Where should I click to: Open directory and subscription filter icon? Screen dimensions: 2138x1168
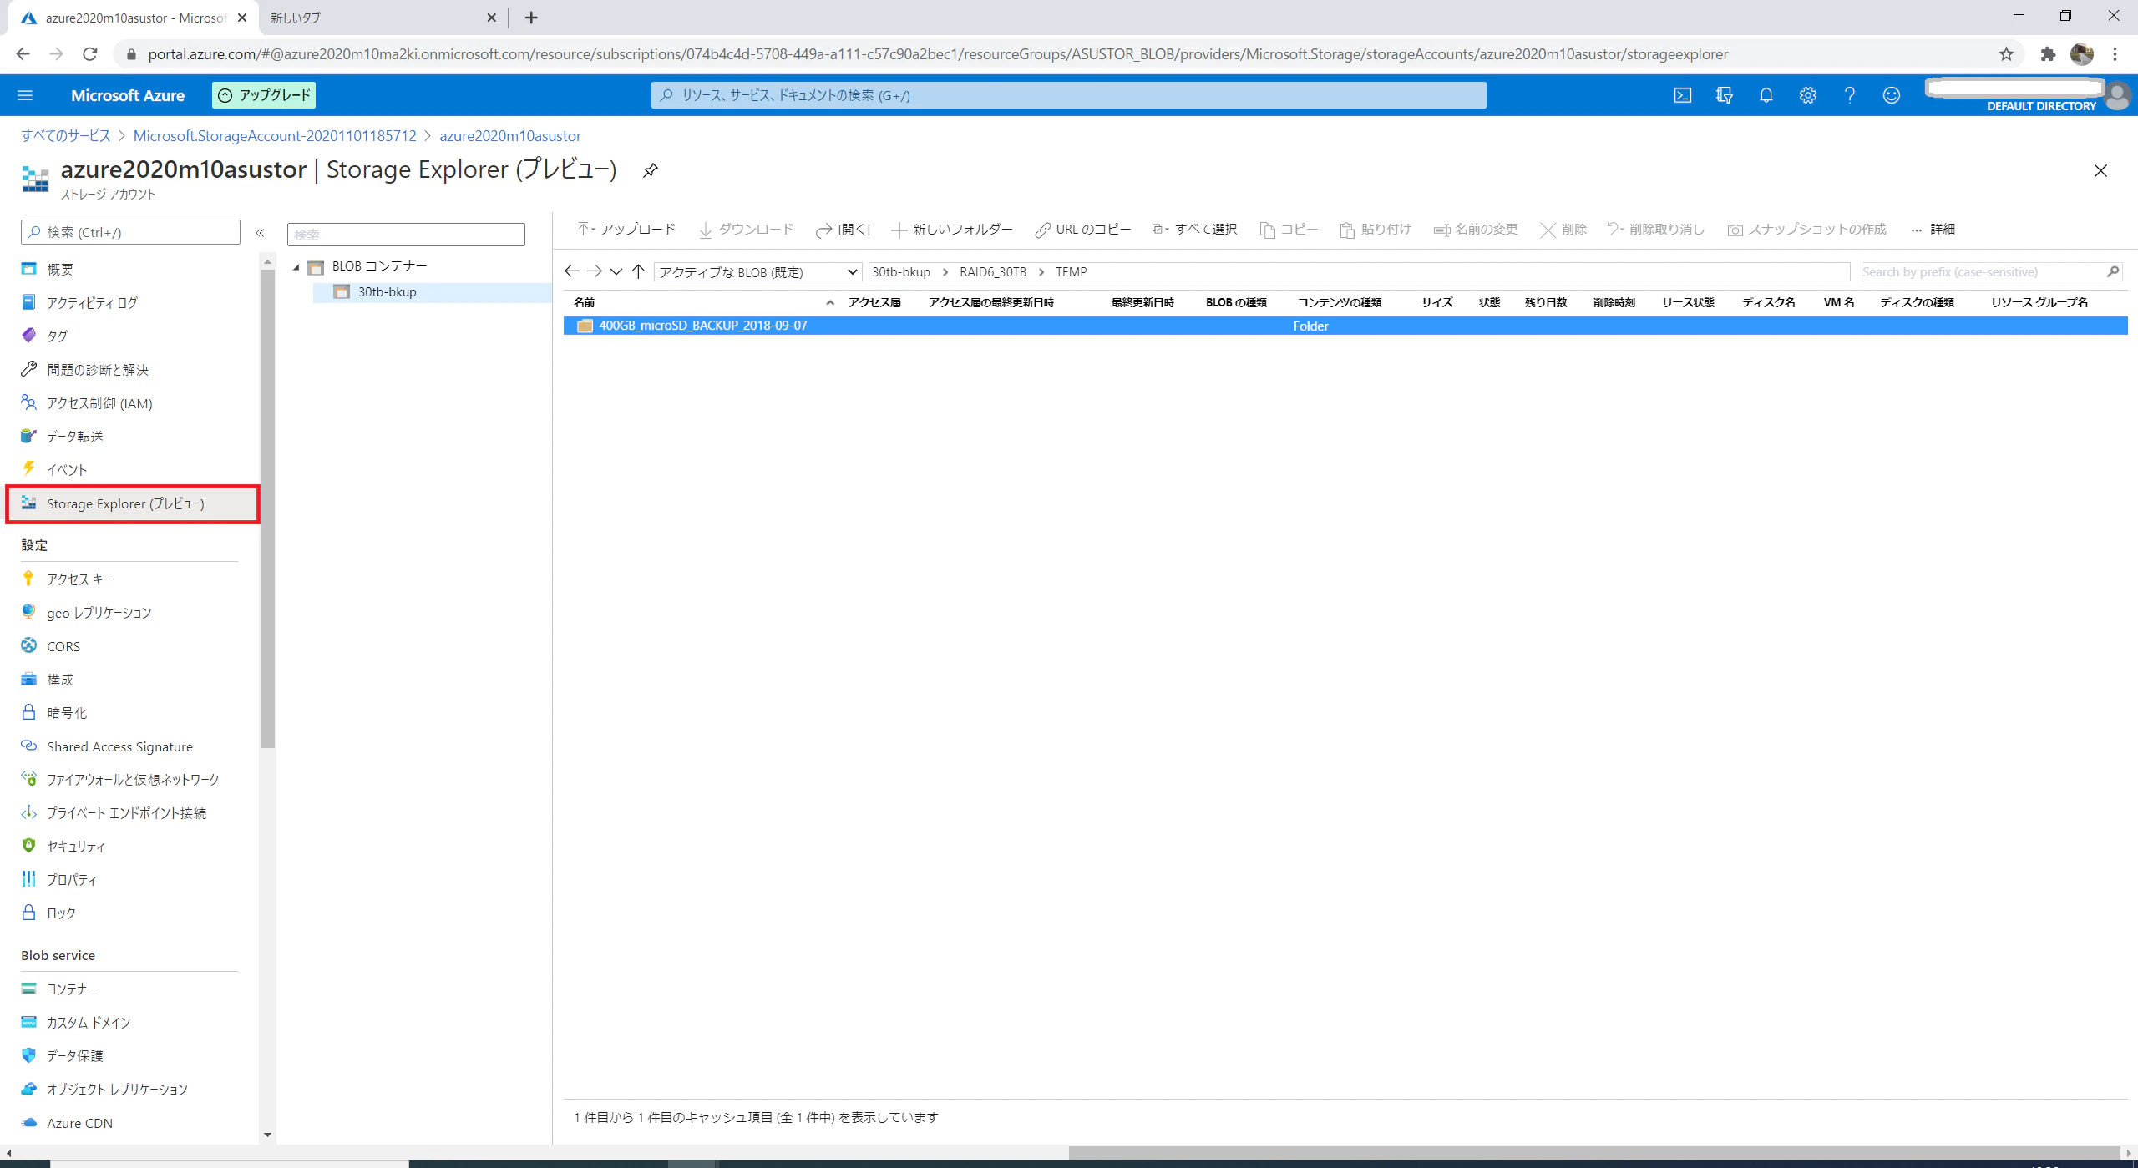[1725, 95]
